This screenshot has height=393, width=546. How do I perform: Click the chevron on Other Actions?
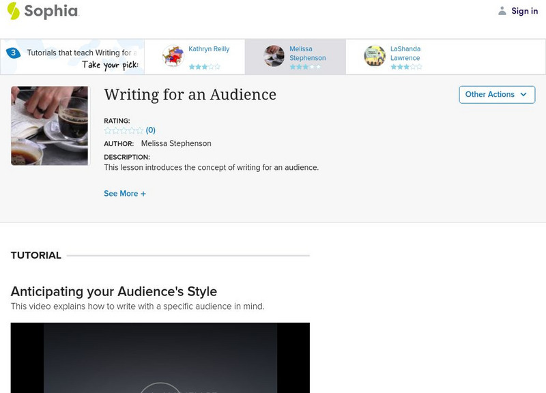tap(523, 95)
